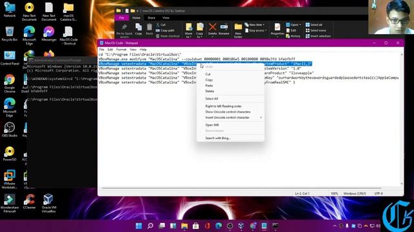Click Paste shortcut in File Explorer ribbon
Viewport: 414px width, 232px height.
(x=168, y=36)
